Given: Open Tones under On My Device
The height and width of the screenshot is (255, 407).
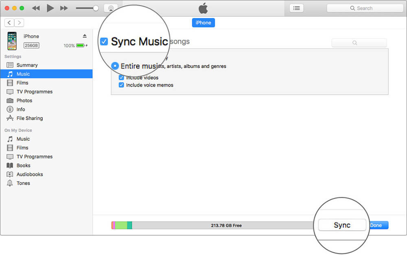Looking at the screenshot, I should tap(46, 183).
